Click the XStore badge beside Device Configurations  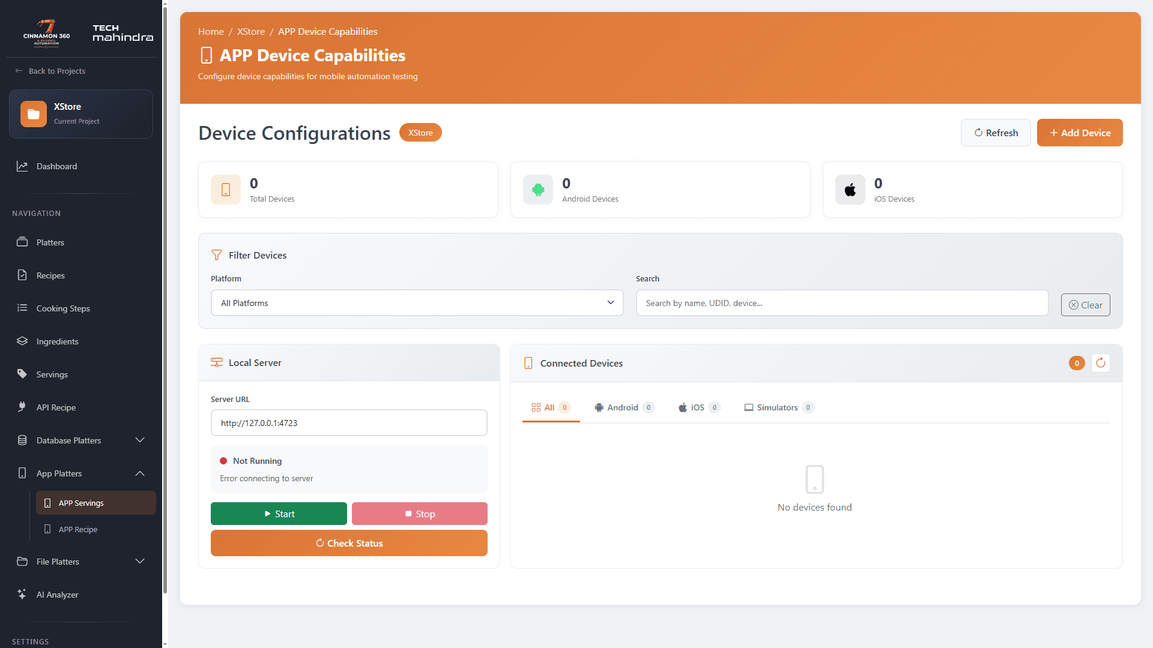pos(420,133)
